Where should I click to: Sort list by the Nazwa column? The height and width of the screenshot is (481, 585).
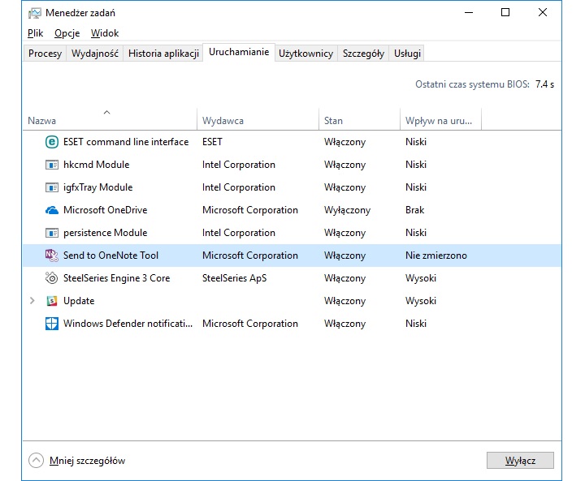click(42, 121)
